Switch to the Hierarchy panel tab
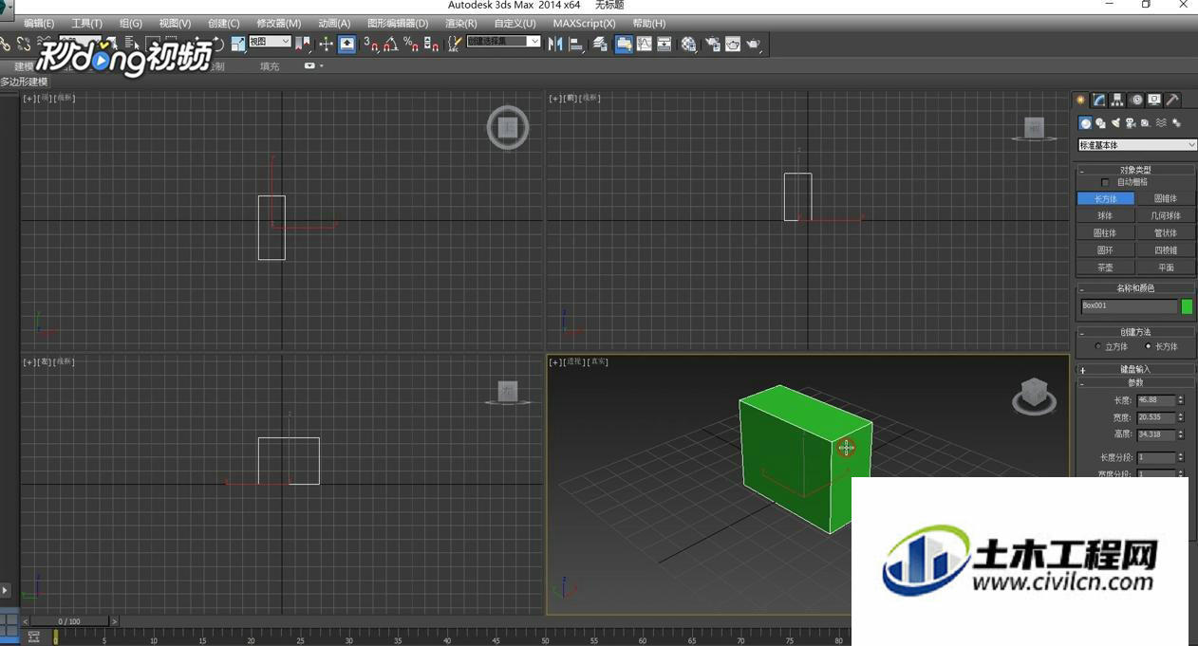Screen dimensions: 1198x646 pyautogui.click(x=1117, y=100)
